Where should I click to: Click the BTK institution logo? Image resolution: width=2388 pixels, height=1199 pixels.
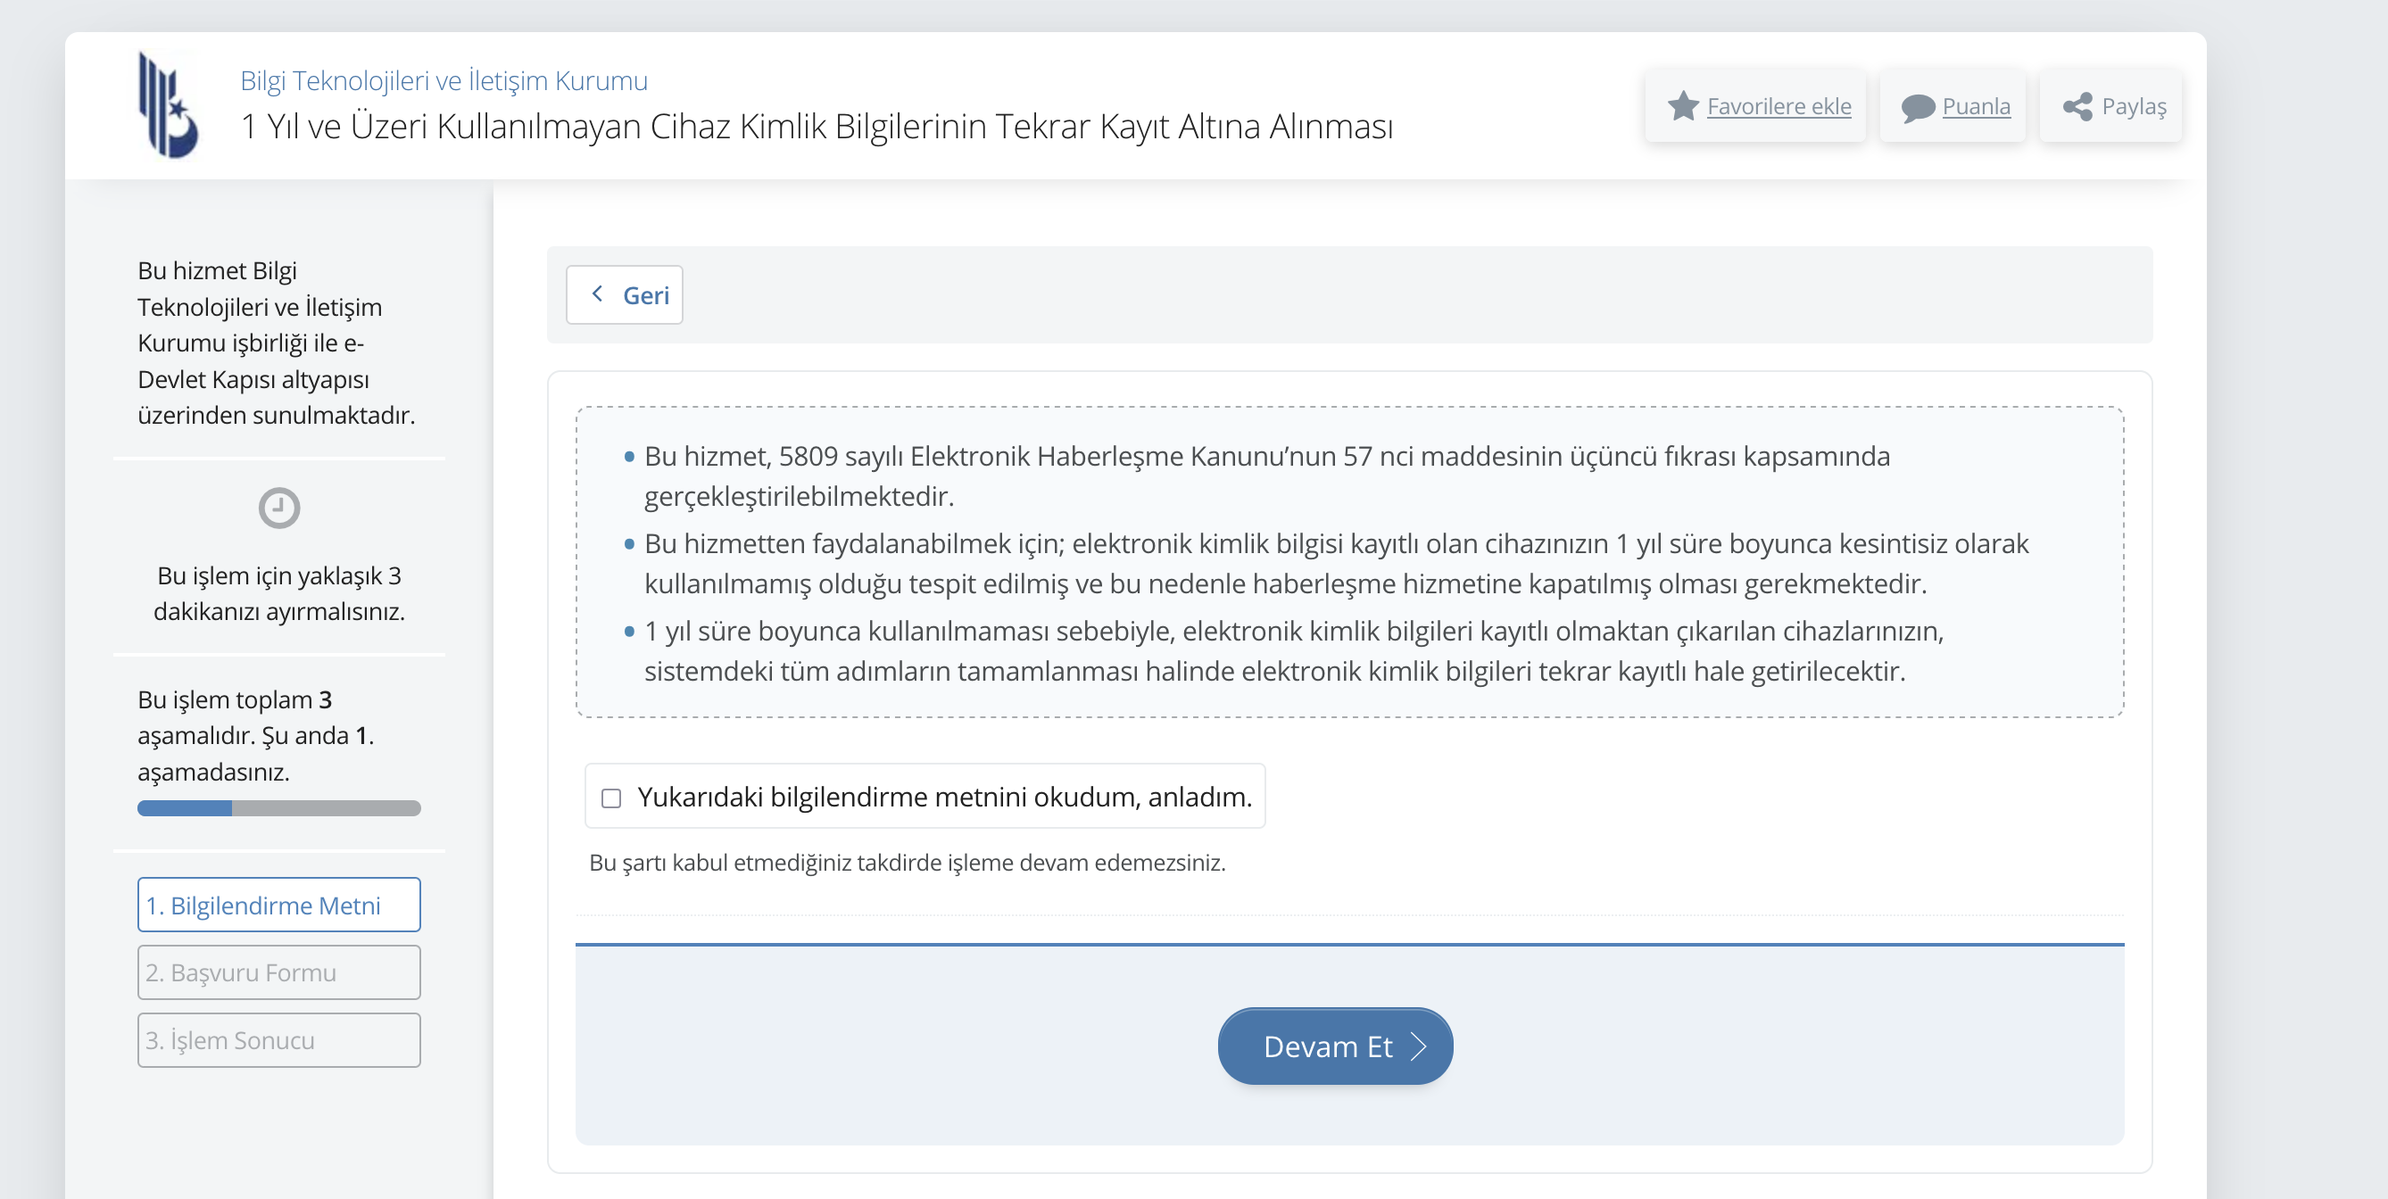[x=168, y=104]
